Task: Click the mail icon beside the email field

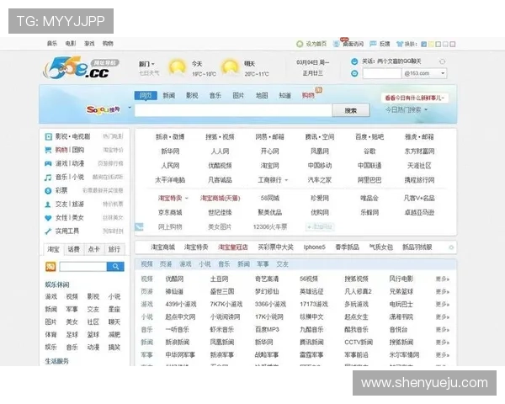Action: pos(354,73)
